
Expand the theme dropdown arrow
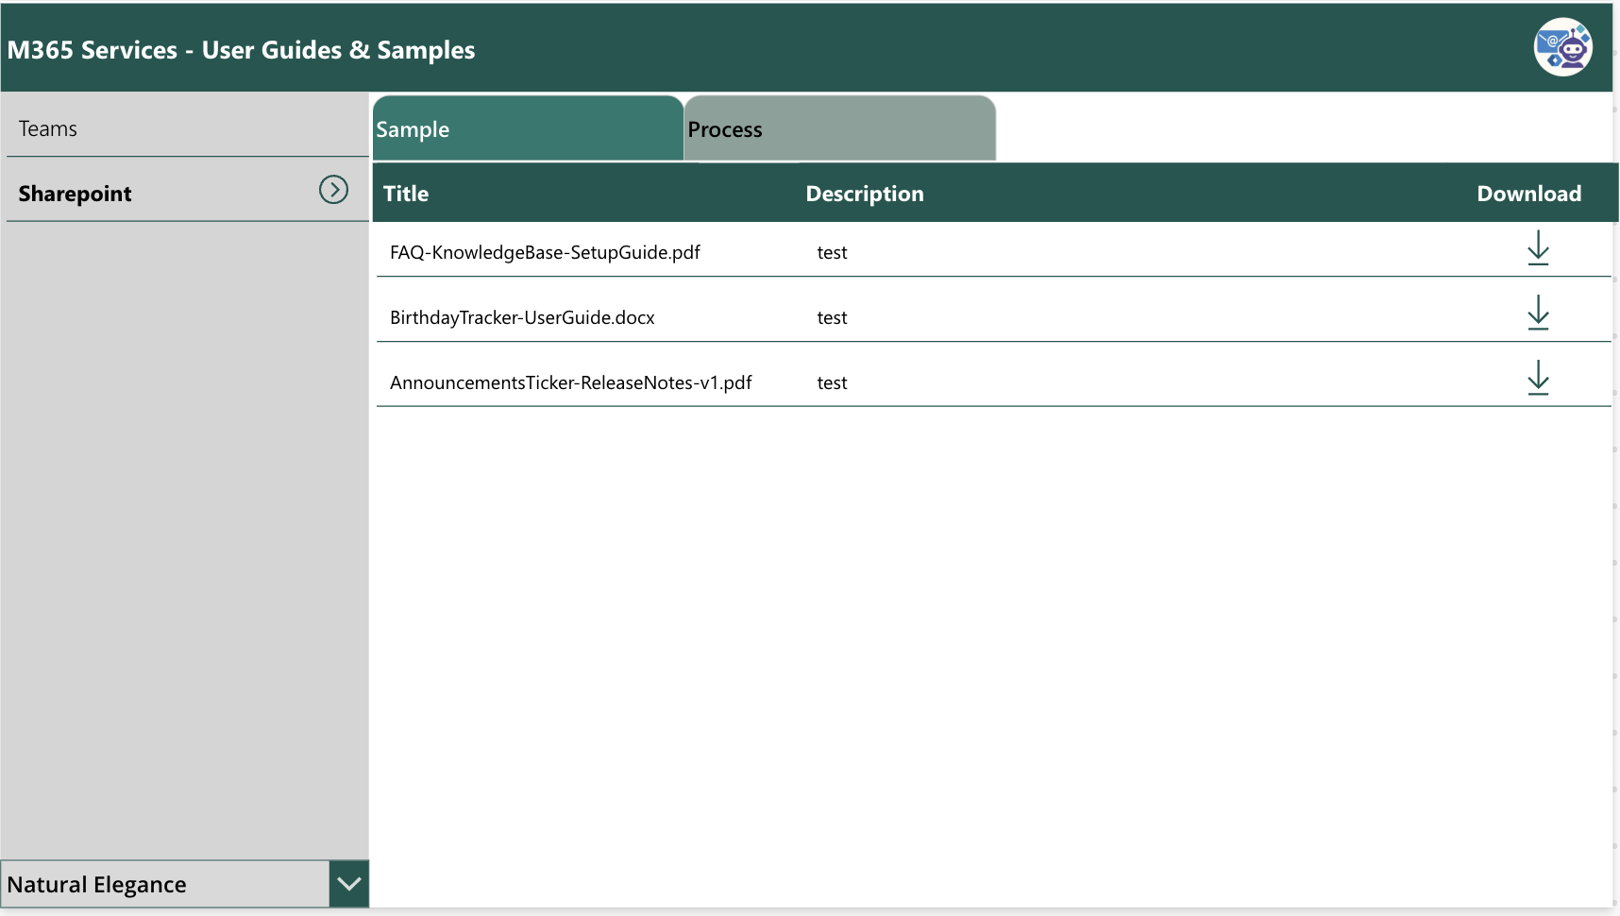tap(349, 884)
